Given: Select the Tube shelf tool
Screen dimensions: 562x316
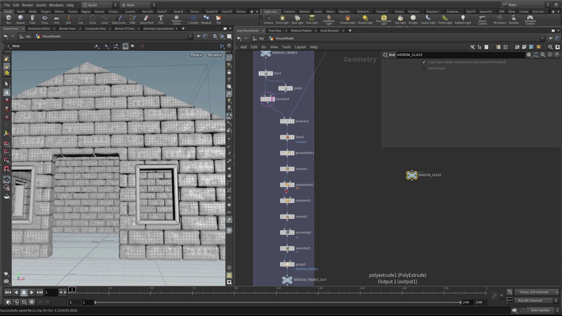Looking at the screenshot, I should pyautogui.click(x=32, y=19).
